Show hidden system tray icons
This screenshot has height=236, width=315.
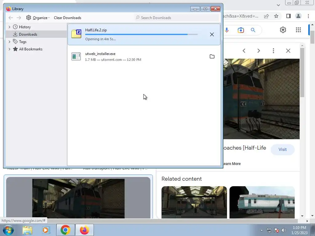click(261, 230)
